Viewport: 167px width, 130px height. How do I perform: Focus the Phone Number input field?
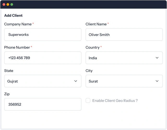tap(43, 58)
